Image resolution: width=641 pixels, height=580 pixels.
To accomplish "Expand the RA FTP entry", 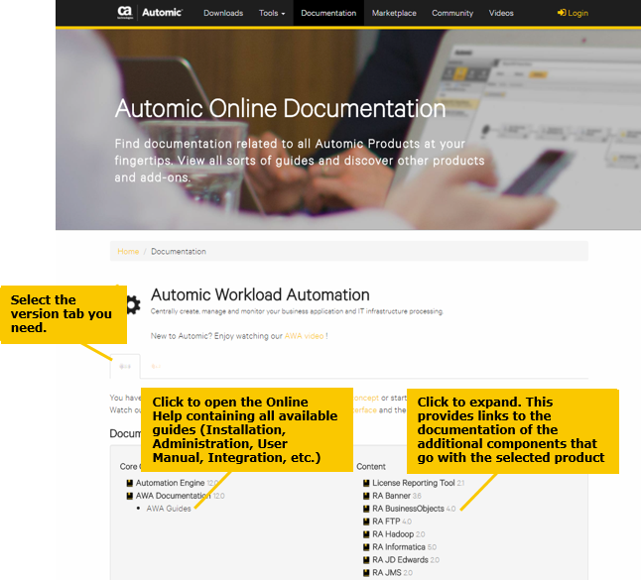I will 386,522.
